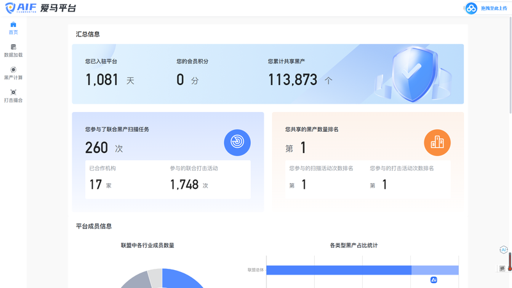This screenshot has height=288, width=512.
Task: Click the orange ranking podium icon
Action: pyautogui.click(x=437, y=142)
